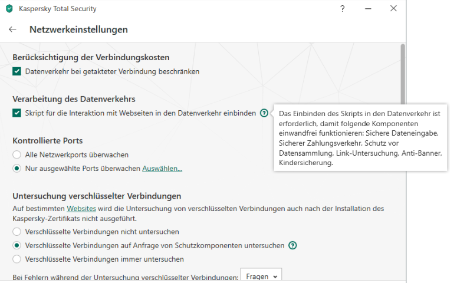This screenshot has height=283, width=457.
Task: Uncheck Datenverkehr bei getakteter Verbindung beschränken
Action: [x=17, y=71]
